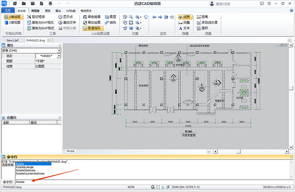The image size is (295, 192).
Task: Select RotateClockwise from autocomplete list
Action: click(x=26, y=170)
